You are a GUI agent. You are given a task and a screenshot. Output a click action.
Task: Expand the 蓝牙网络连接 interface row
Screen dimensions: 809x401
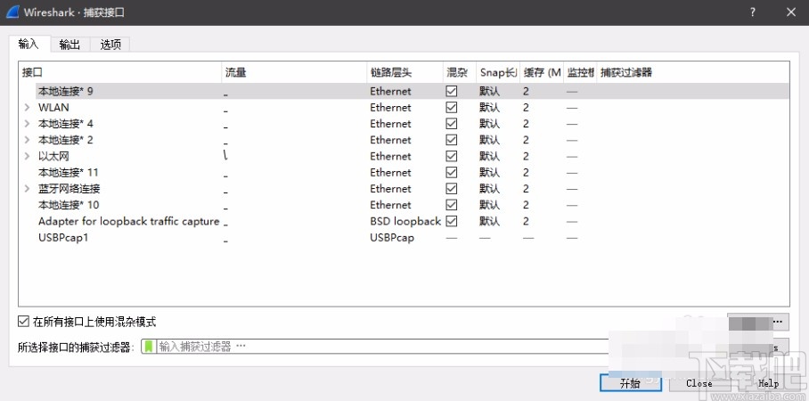click(x=28, y=189)
